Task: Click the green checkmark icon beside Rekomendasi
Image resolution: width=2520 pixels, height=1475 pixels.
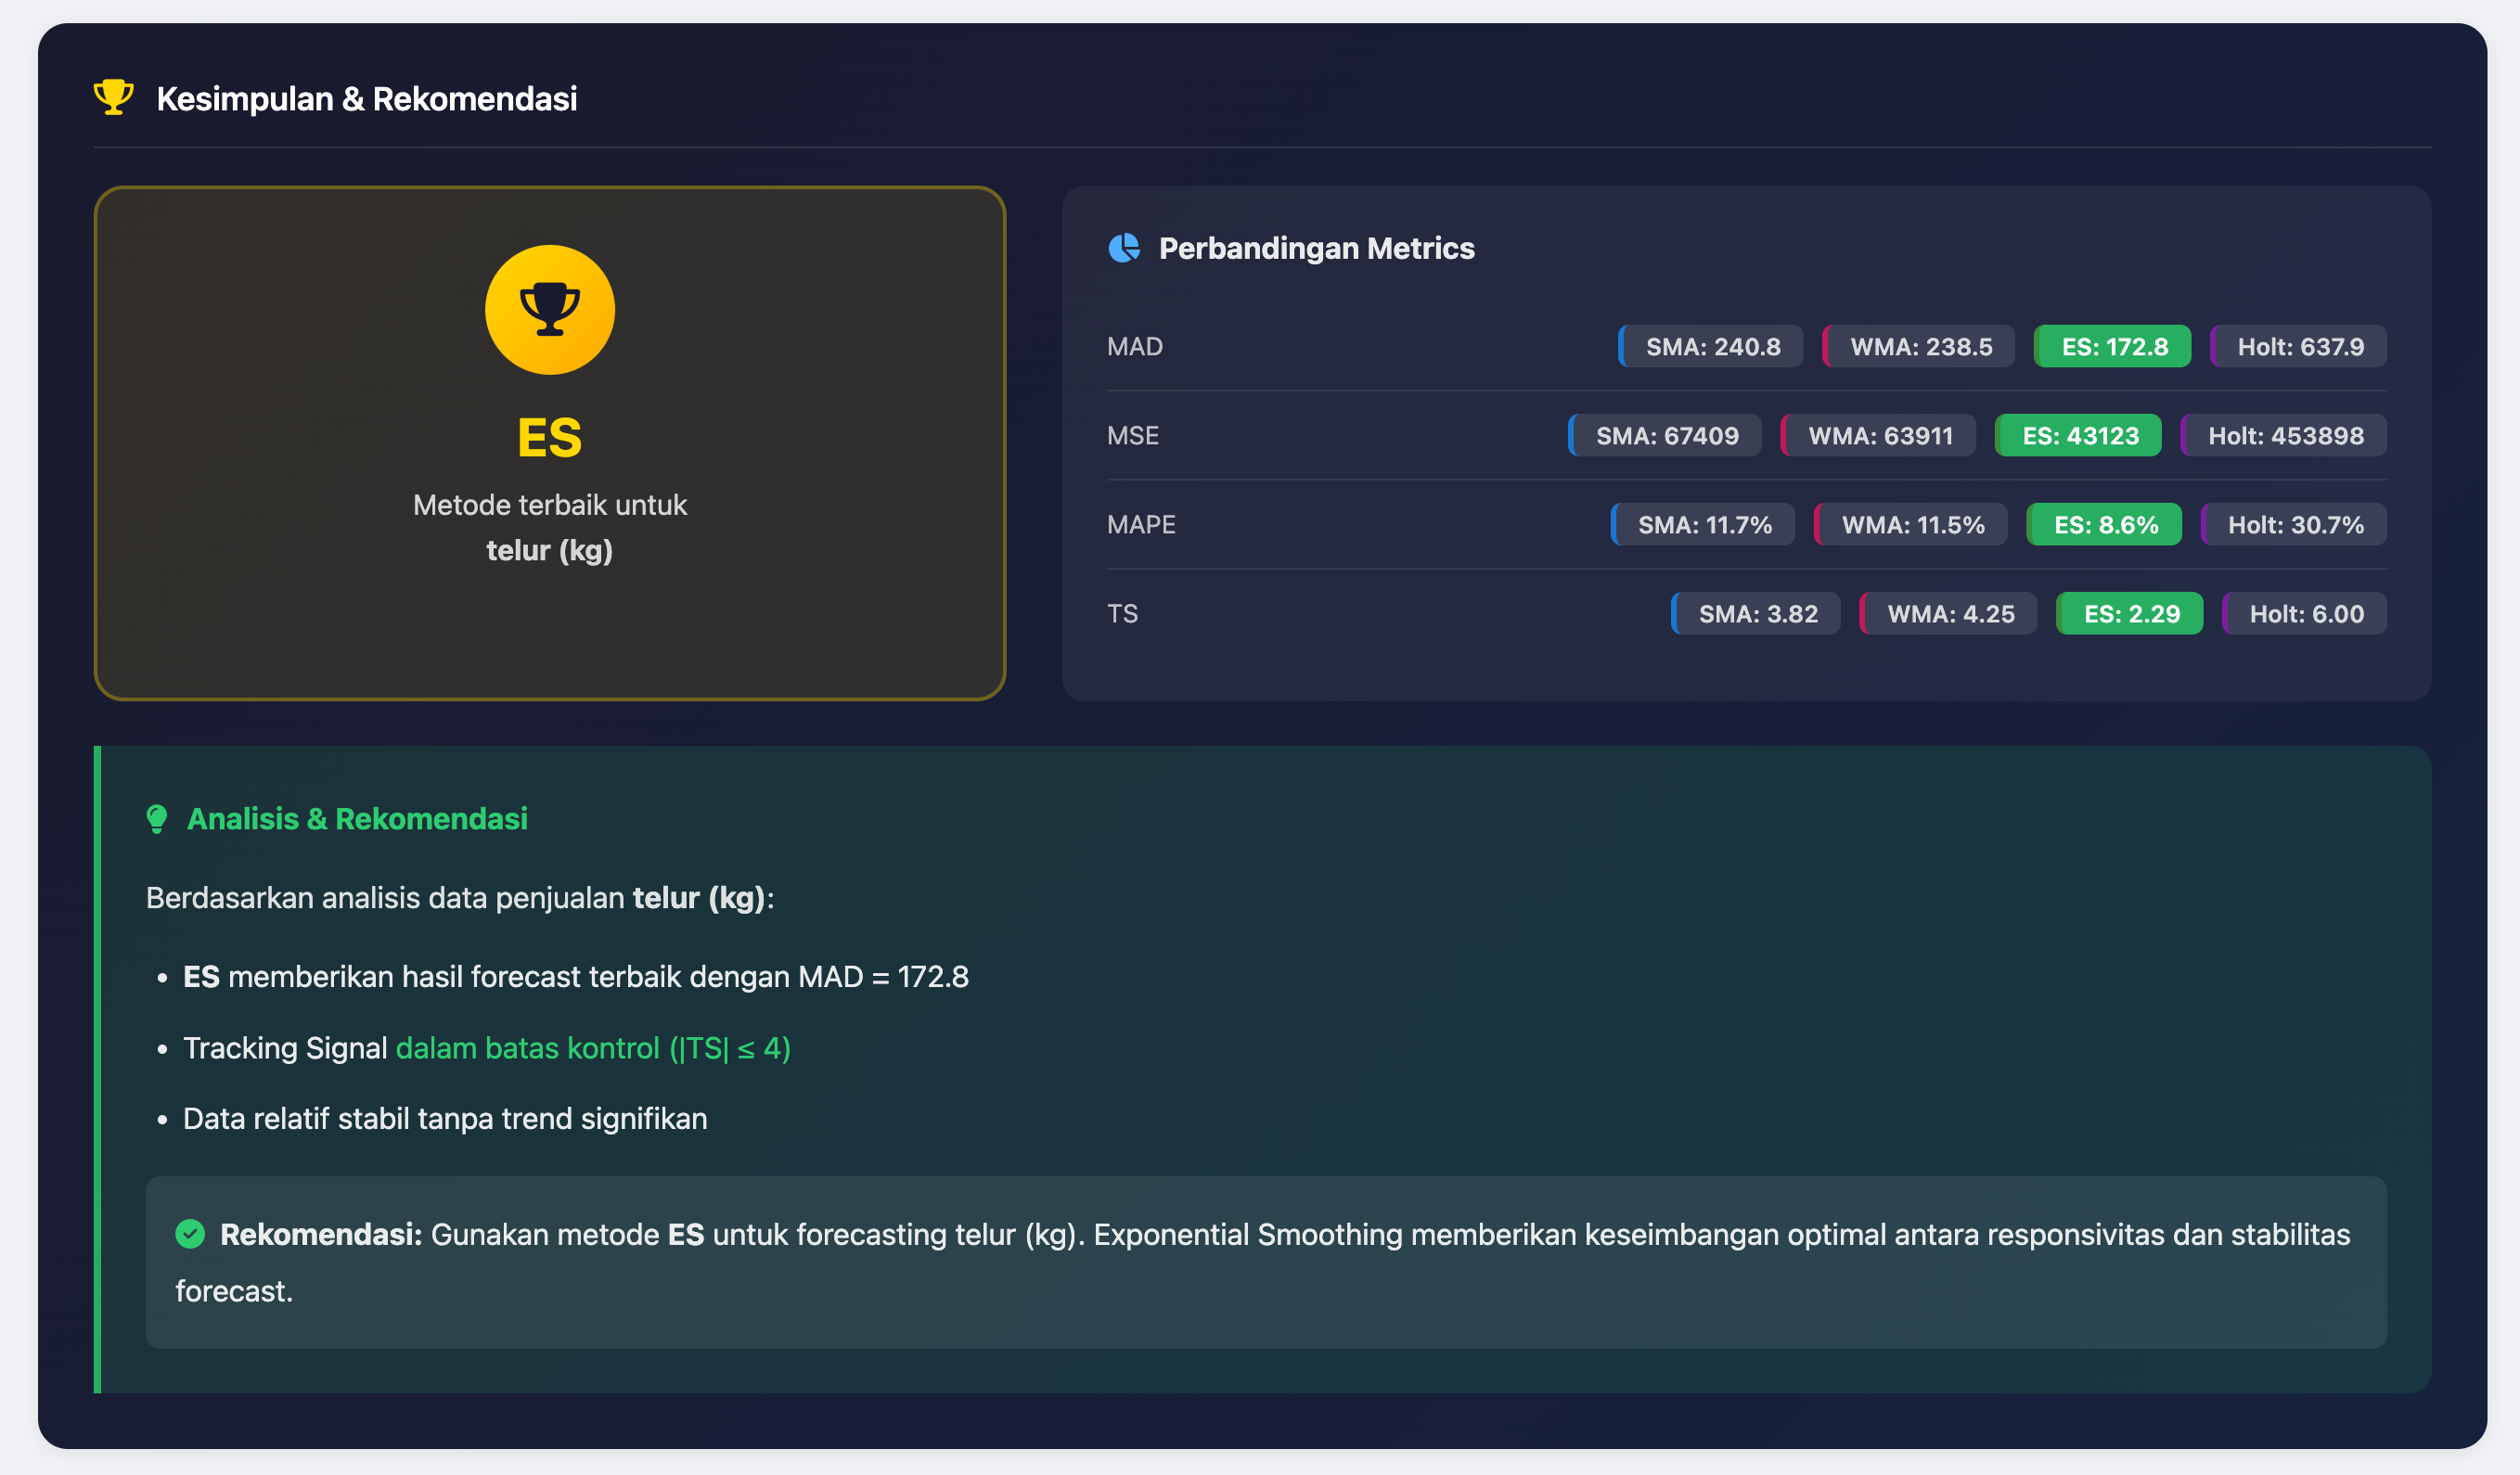Action: point(190,1234)
